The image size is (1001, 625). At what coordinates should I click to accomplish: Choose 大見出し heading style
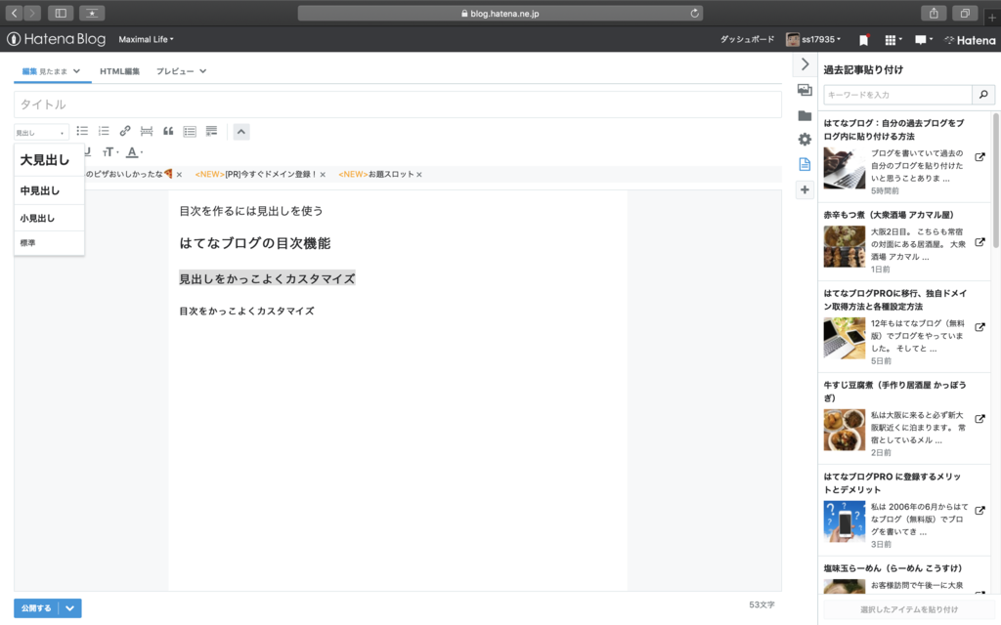click(49, 160)
